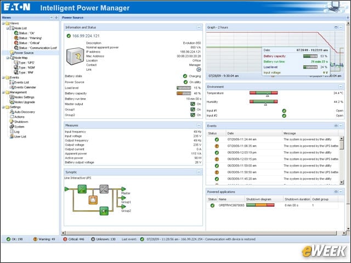
Task: Click the Group1 outlet icon
Action: pos(193,110)
